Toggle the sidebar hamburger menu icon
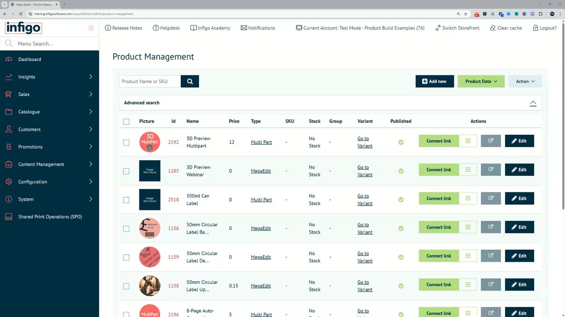The image size is (565, 317). pyautogui.click(x=91, y=28)
